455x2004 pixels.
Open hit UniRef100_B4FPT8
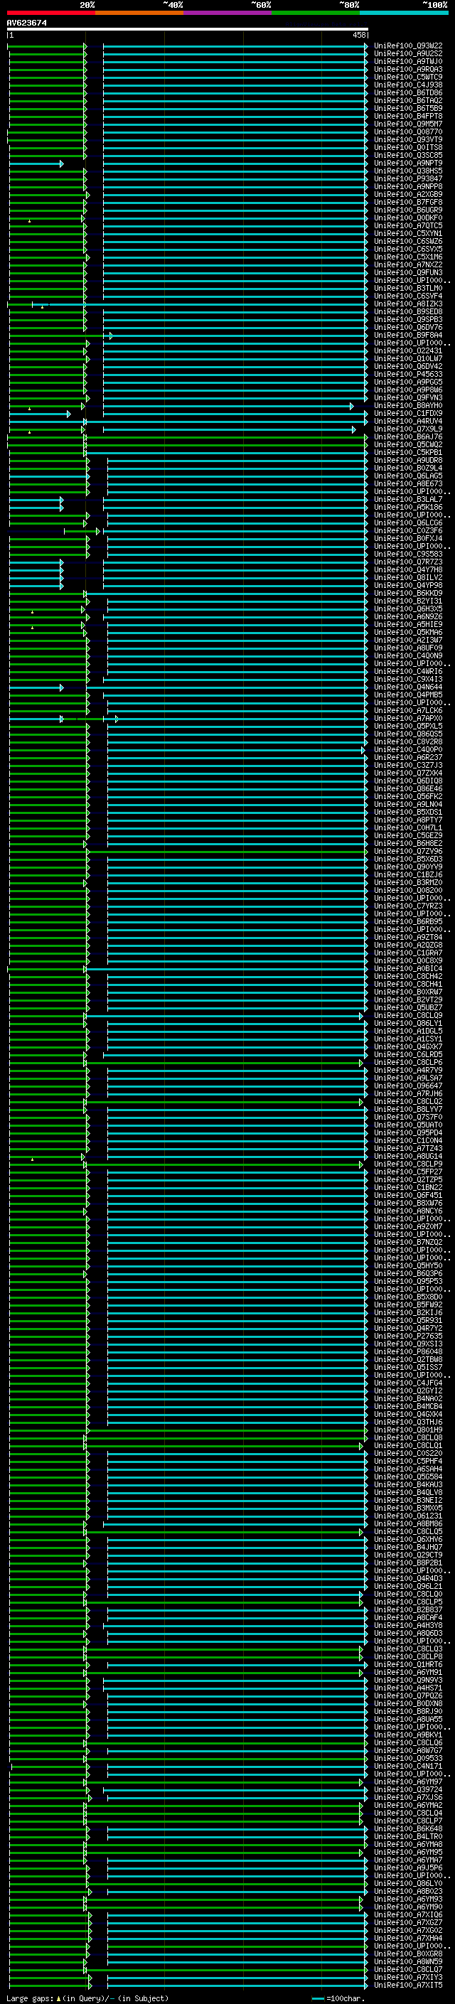click(408, 116)
